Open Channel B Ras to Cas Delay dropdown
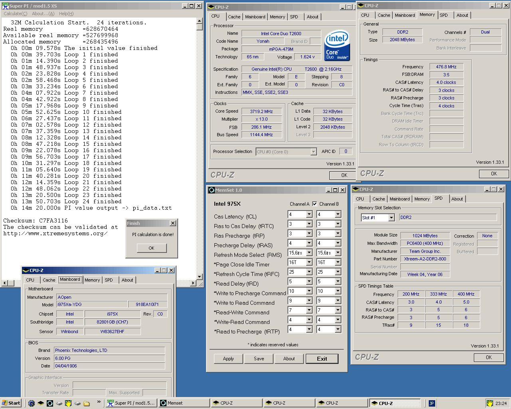The width and height of the screenshot is (511, 409). (338, 224)
